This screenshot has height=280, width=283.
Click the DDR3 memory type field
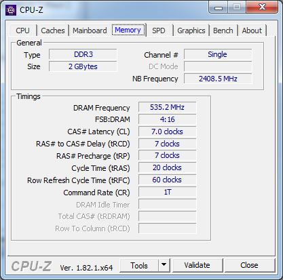click(83, 54)
